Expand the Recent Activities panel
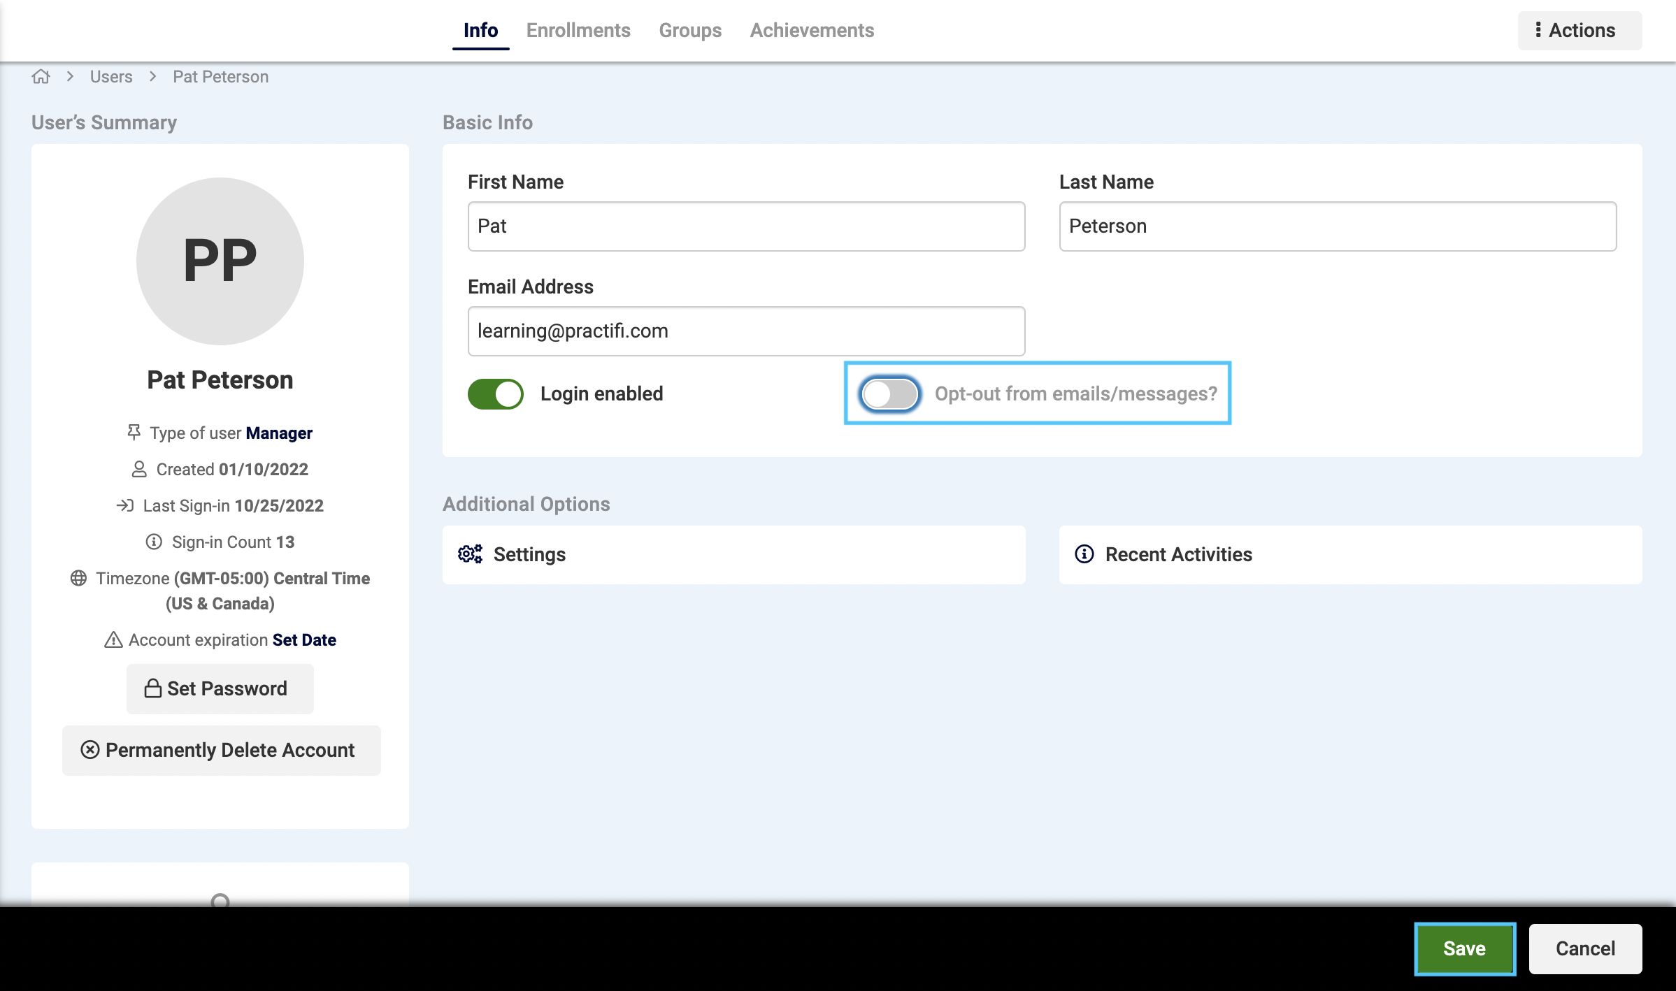 tap(1350, 554)
